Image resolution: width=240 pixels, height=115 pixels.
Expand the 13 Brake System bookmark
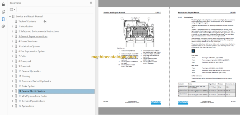click(12, 86)
